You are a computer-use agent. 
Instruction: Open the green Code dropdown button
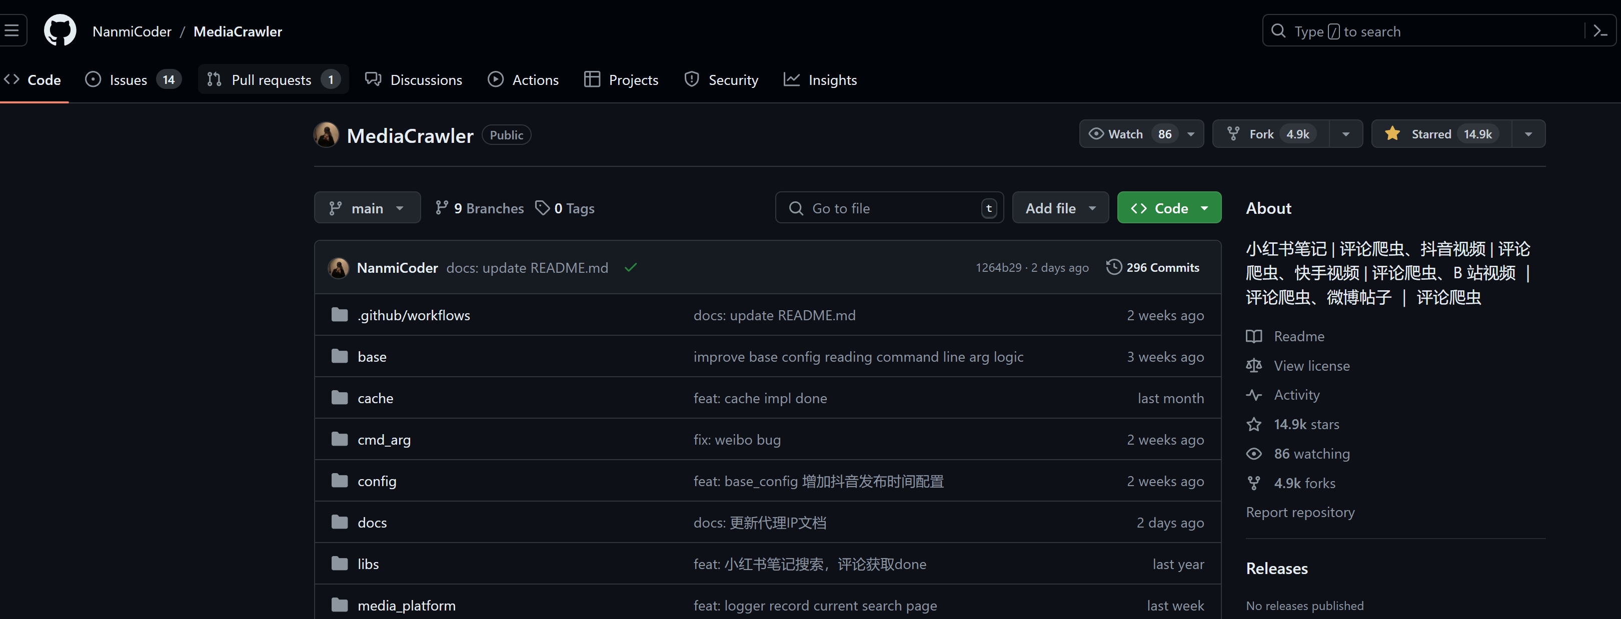[1168, 208]
